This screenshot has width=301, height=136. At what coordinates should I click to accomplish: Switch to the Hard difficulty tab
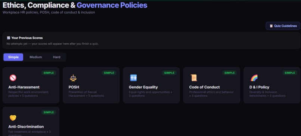[x=57, y=57]
